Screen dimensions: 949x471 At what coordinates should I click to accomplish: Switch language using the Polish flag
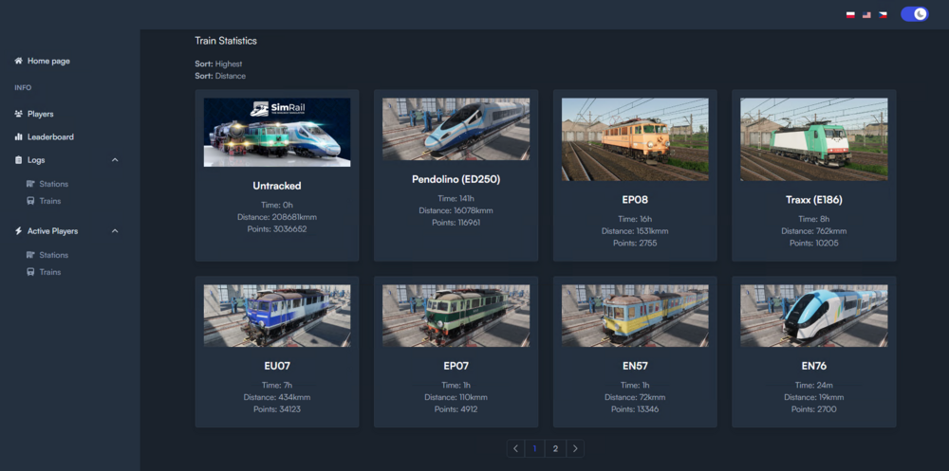[x=849, y=15]
